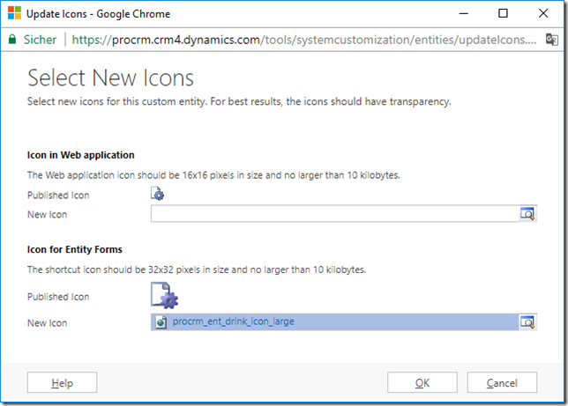Click the published Web application icon
This screenshot has height=406, width=568.
[158, 195]
